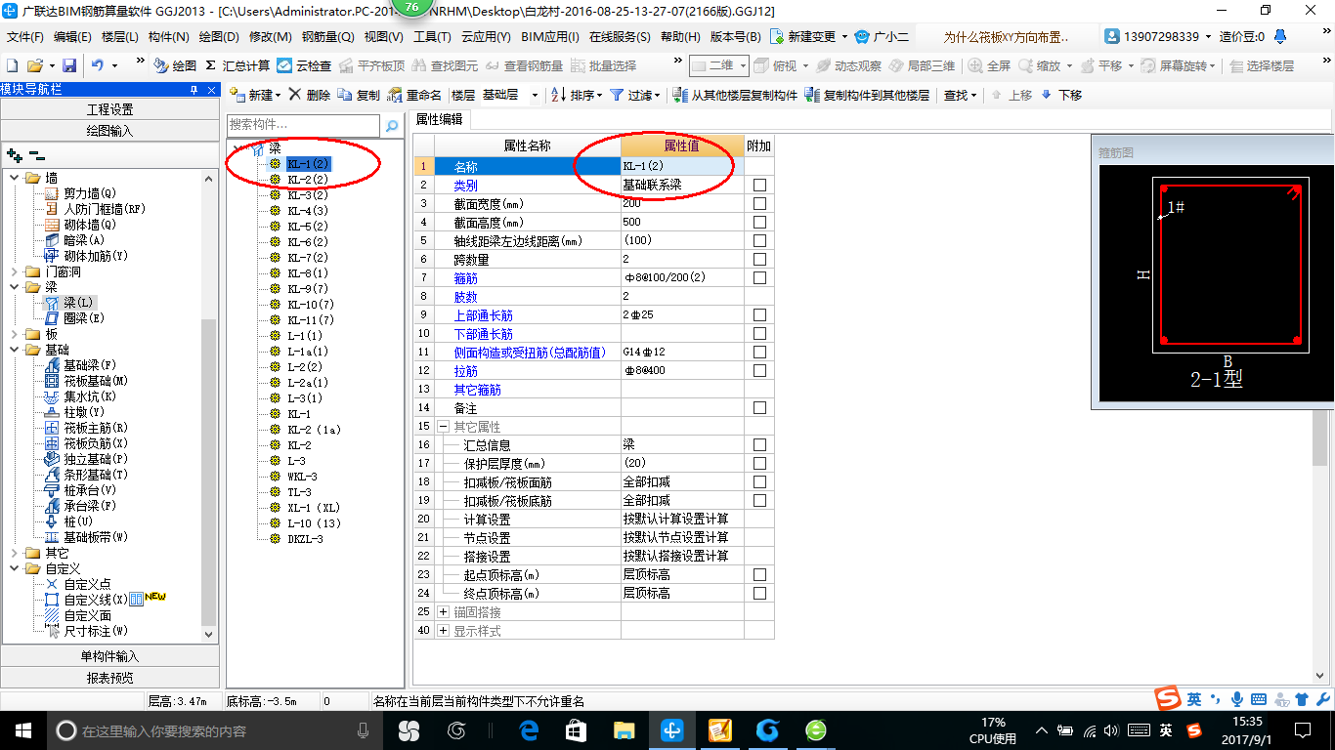1335x750 pixels.
Task: Collapse all nodes with the minus icon
Action: [x=37, y=154]
